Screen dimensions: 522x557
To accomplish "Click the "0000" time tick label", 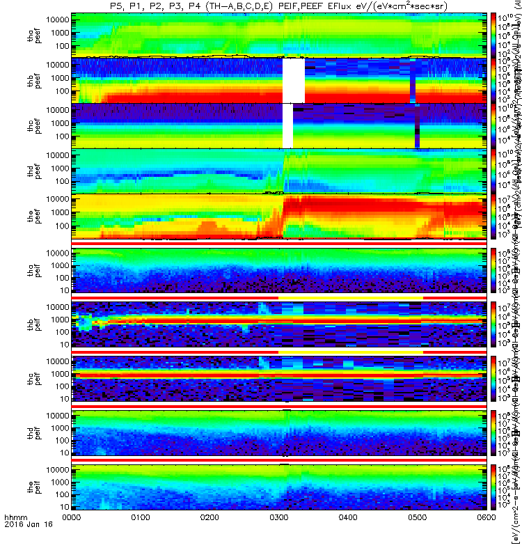I will [72, 517].
